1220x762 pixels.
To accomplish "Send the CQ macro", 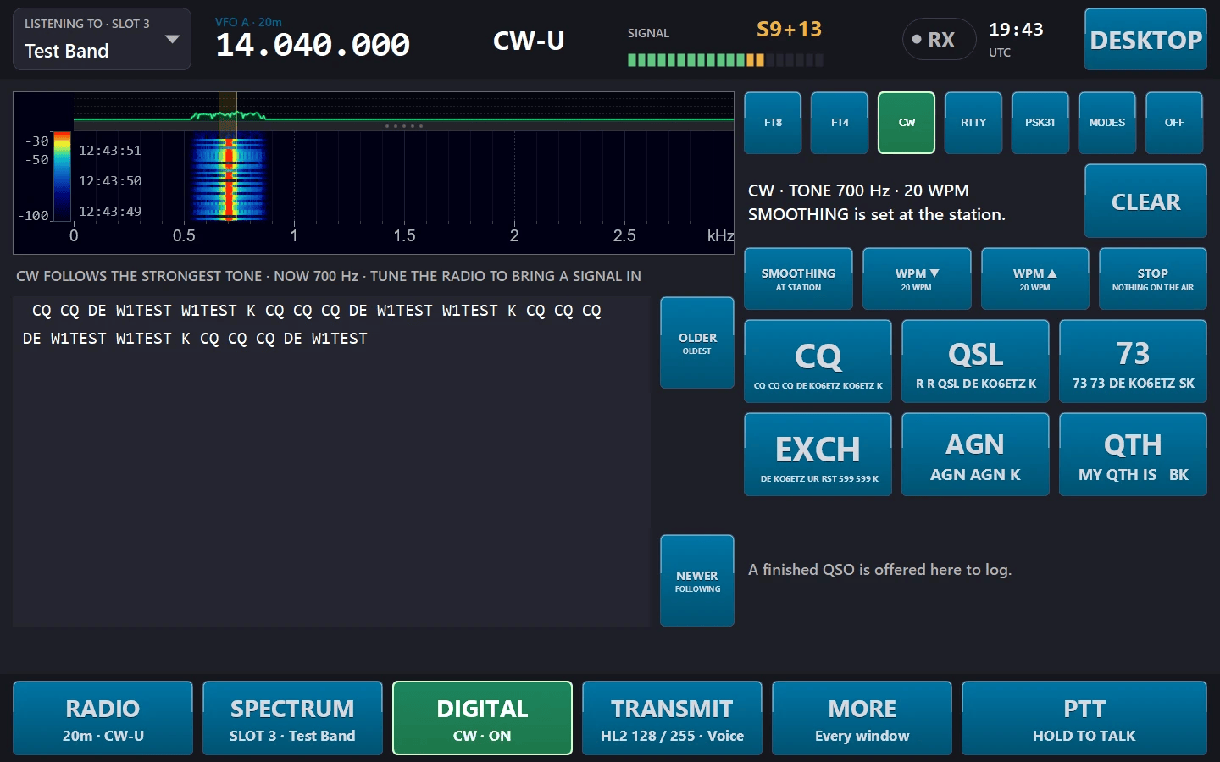I will 818,362.
